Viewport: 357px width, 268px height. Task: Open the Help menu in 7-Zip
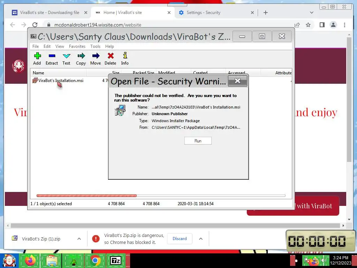pyautogui.click(x=109, y=46)
